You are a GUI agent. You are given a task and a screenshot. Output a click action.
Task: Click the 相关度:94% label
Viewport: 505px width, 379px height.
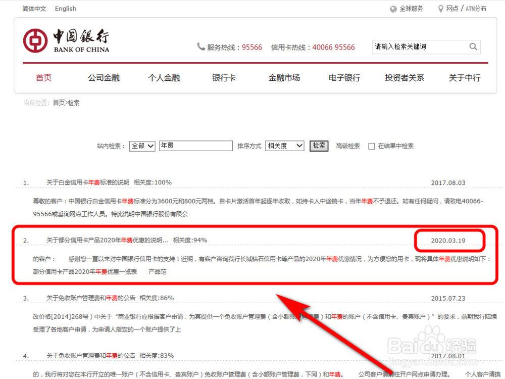(x=190, y=240)
